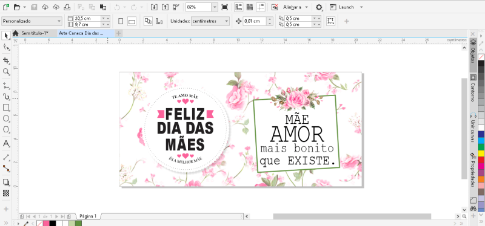Set portrait page orientation
Viewport: 485px width, 226px height.
pos(121,21)
